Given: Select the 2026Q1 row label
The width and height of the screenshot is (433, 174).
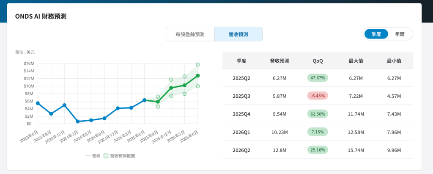Looking at the screenshot, I should (x=241, y=132).
